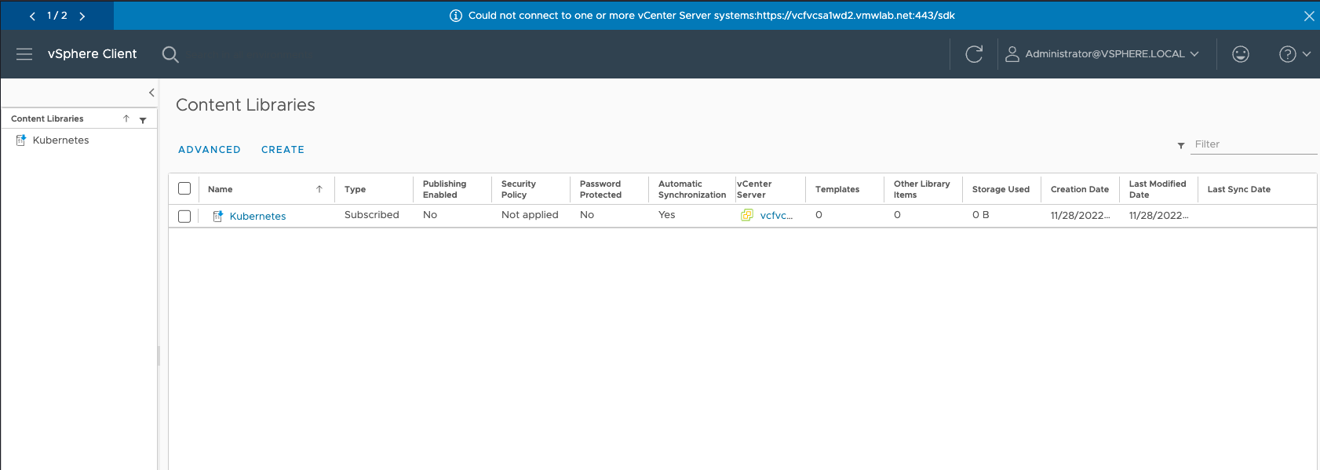Click the library icon beside sidebar Kubernetes
Image resolution: width=1320 pixels, height=470 pixels.
(x=21, y=140)
